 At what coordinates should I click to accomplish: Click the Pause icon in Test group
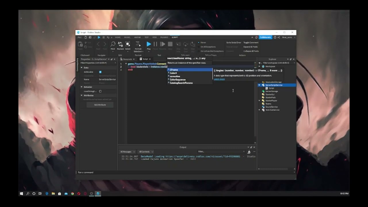pos(155,44)
